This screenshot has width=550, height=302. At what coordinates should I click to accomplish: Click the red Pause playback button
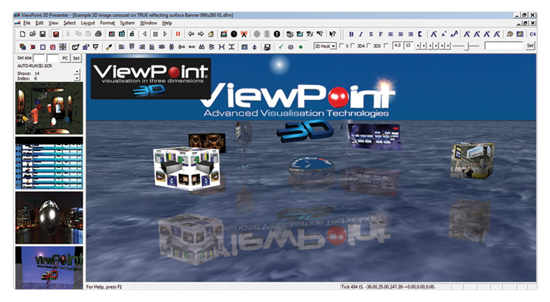(x=178, y=34)
